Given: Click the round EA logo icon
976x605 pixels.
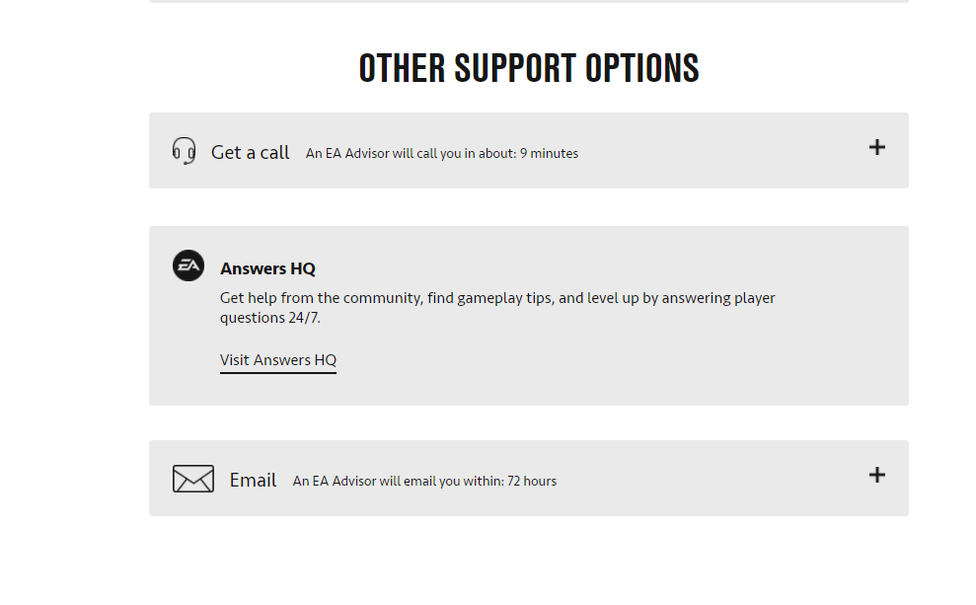Looking at the screenshot, I should click(188, 265).
